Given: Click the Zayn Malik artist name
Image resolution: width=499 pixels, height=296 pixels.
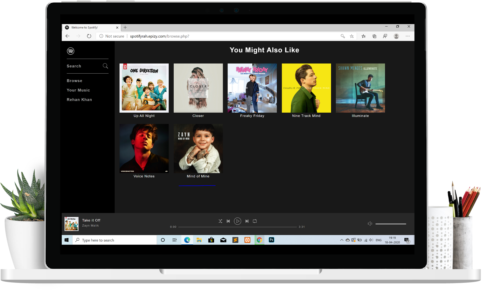Looking at the screenshot, I should coord(90,226).
